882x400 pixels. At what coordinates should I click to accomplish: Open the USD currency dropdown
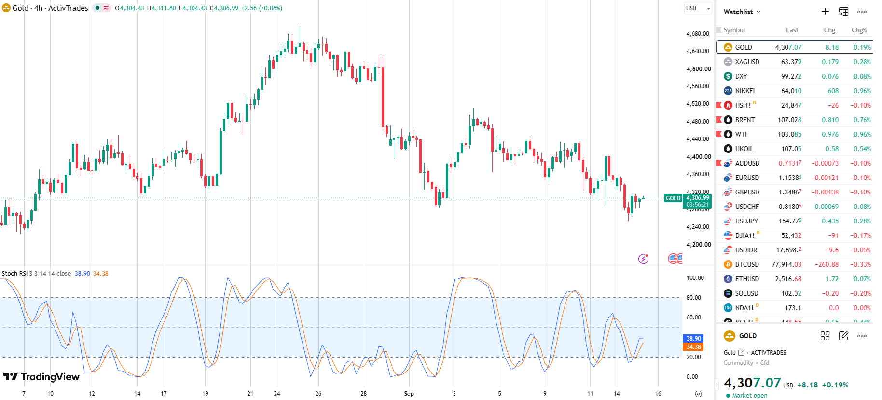(698, 8)
